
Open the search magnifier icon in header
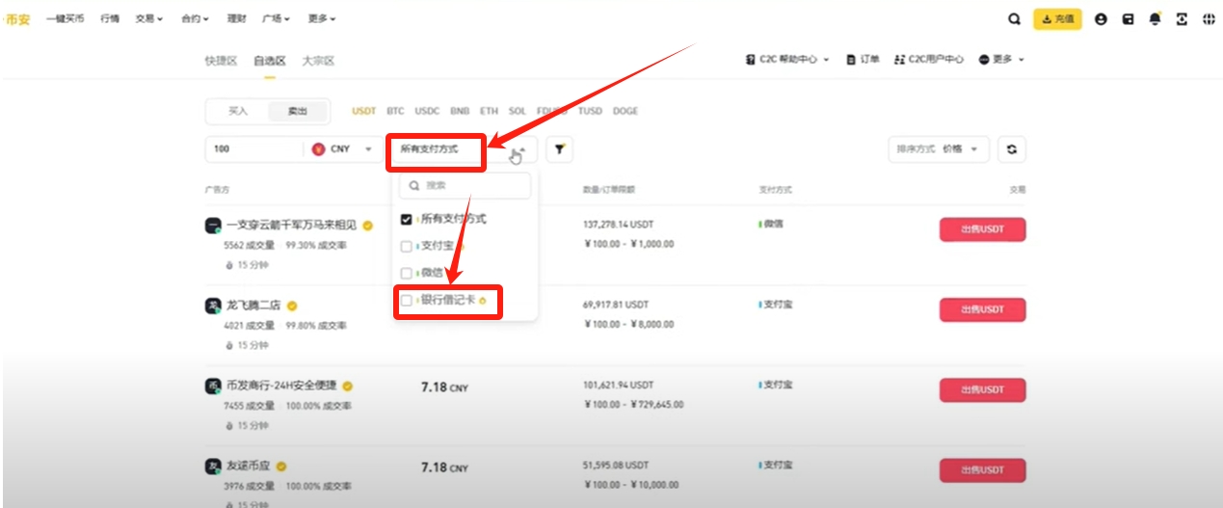click(x=1014, y=18)
